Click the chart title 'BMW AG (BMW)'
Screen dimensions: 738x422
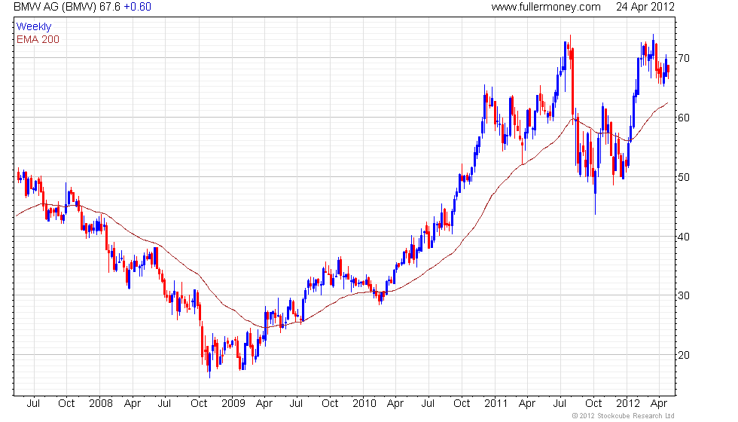click(x=55, y=7)
